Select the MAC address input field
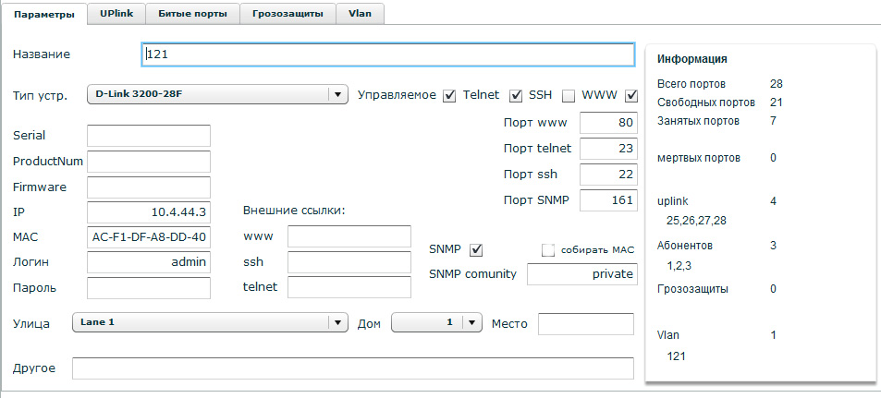 [149, 236]
